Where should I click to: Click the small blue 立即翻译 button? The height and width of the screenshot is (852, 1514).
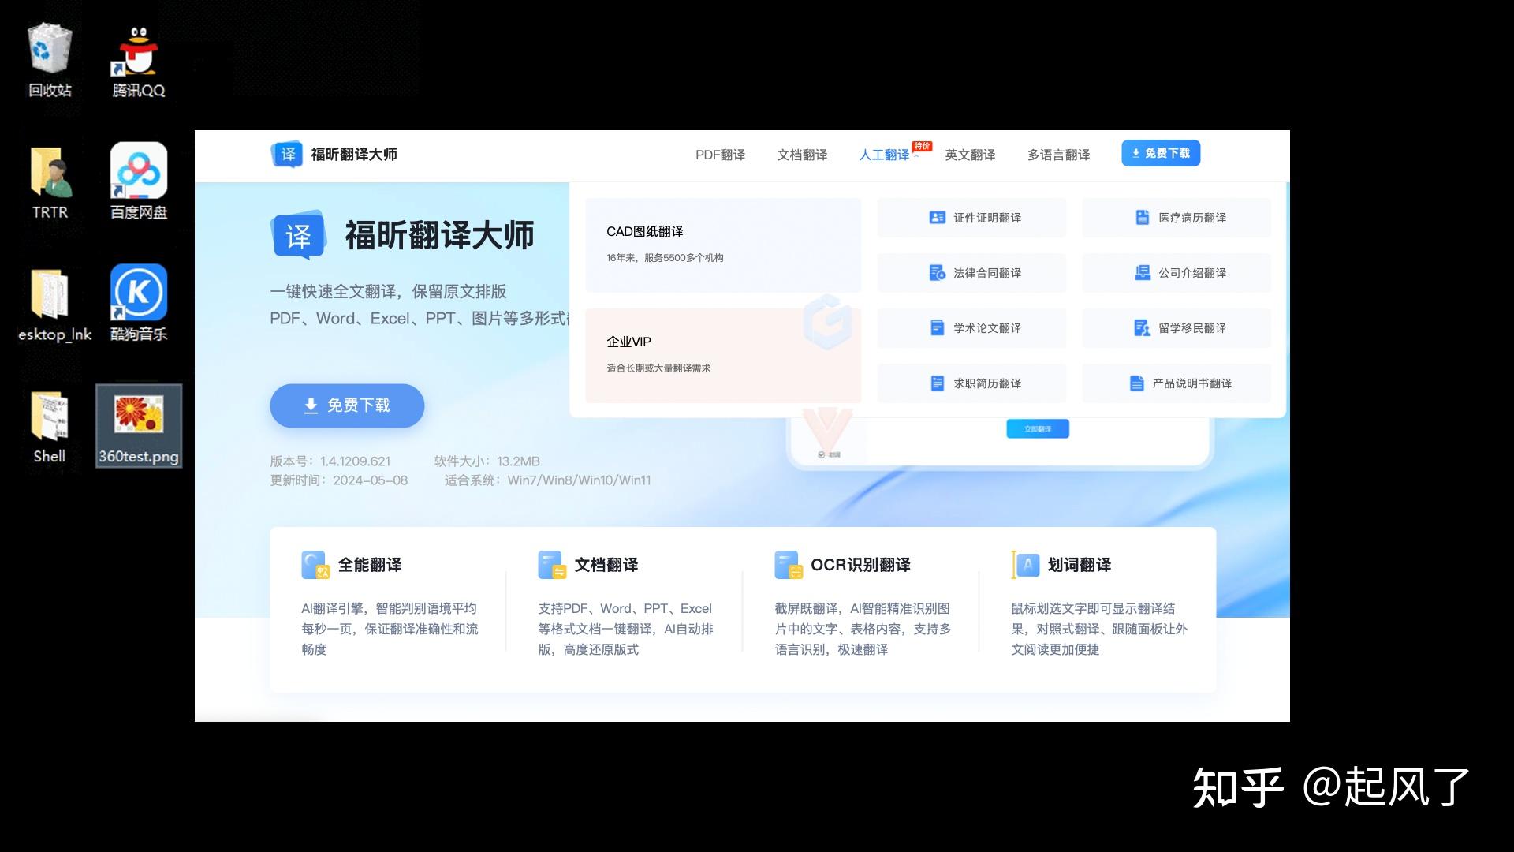(x=1038, y=428)
